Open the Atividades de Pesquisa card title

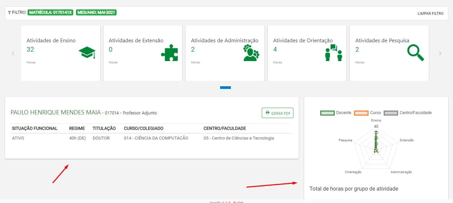click(x=382, y=41)
